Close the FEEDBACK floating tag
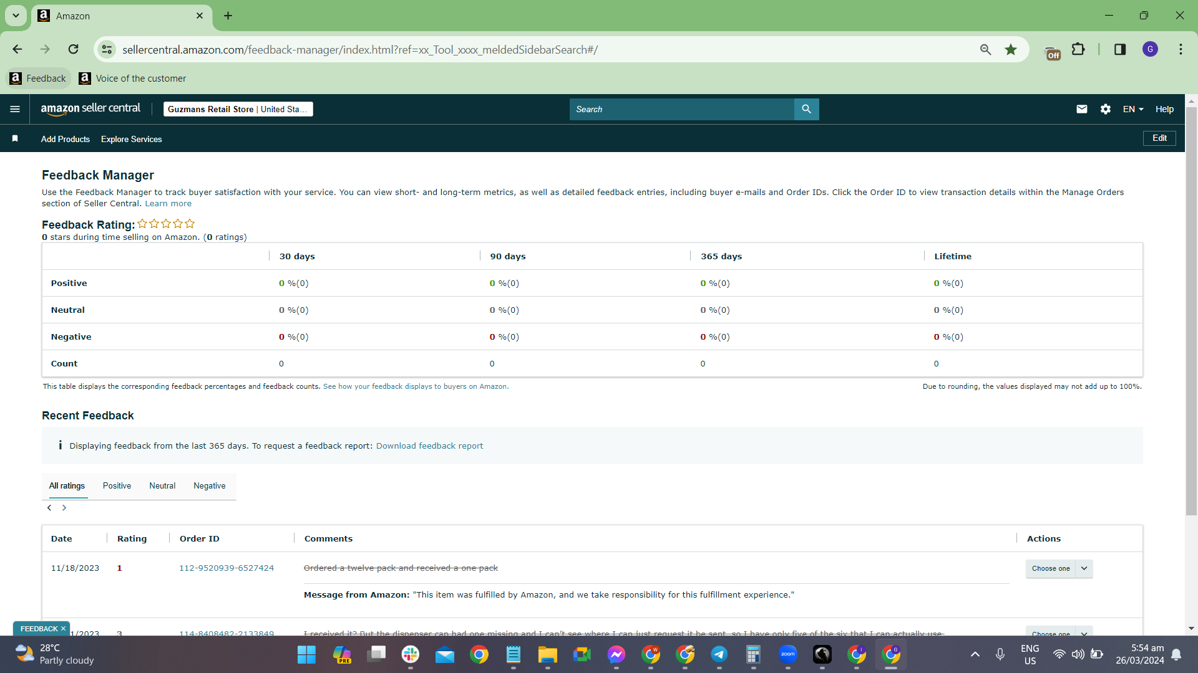 (x=63, y=629)
